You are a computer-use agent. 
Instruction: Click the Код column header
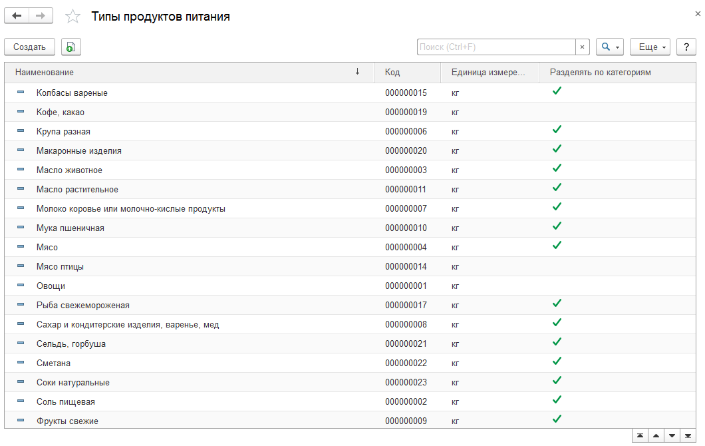[407, 73]
